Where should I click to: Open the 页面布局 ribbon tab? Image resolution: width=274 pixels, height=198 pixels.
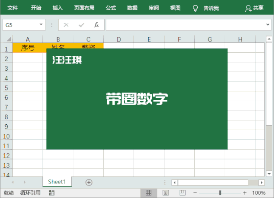coord(84,8)
